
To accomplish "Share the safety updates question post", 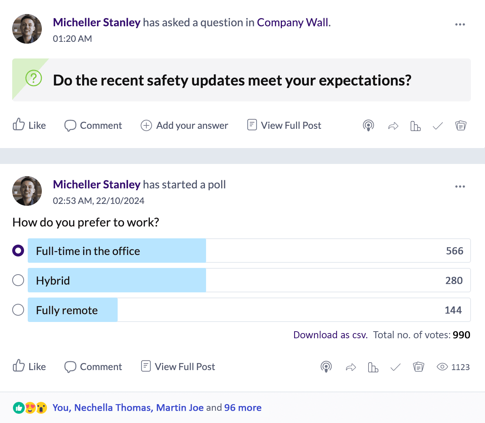I will point(393,126).
